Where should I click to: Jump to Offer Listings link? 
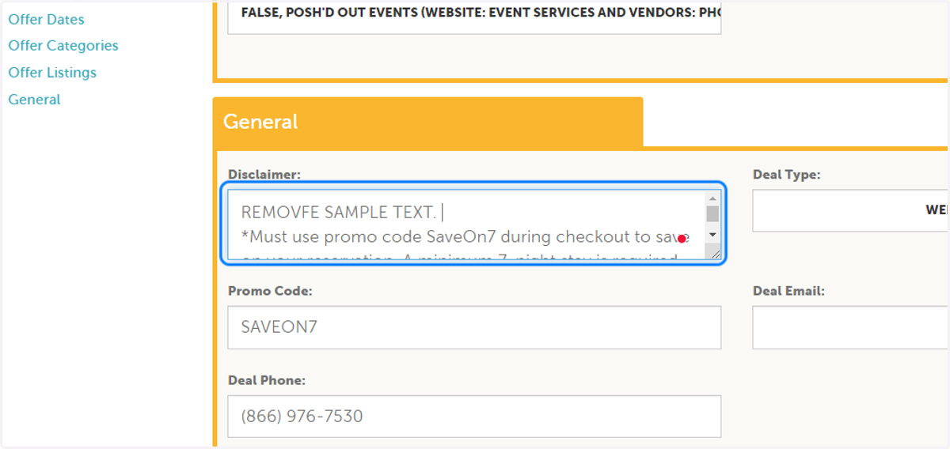(x=52, y=73)
